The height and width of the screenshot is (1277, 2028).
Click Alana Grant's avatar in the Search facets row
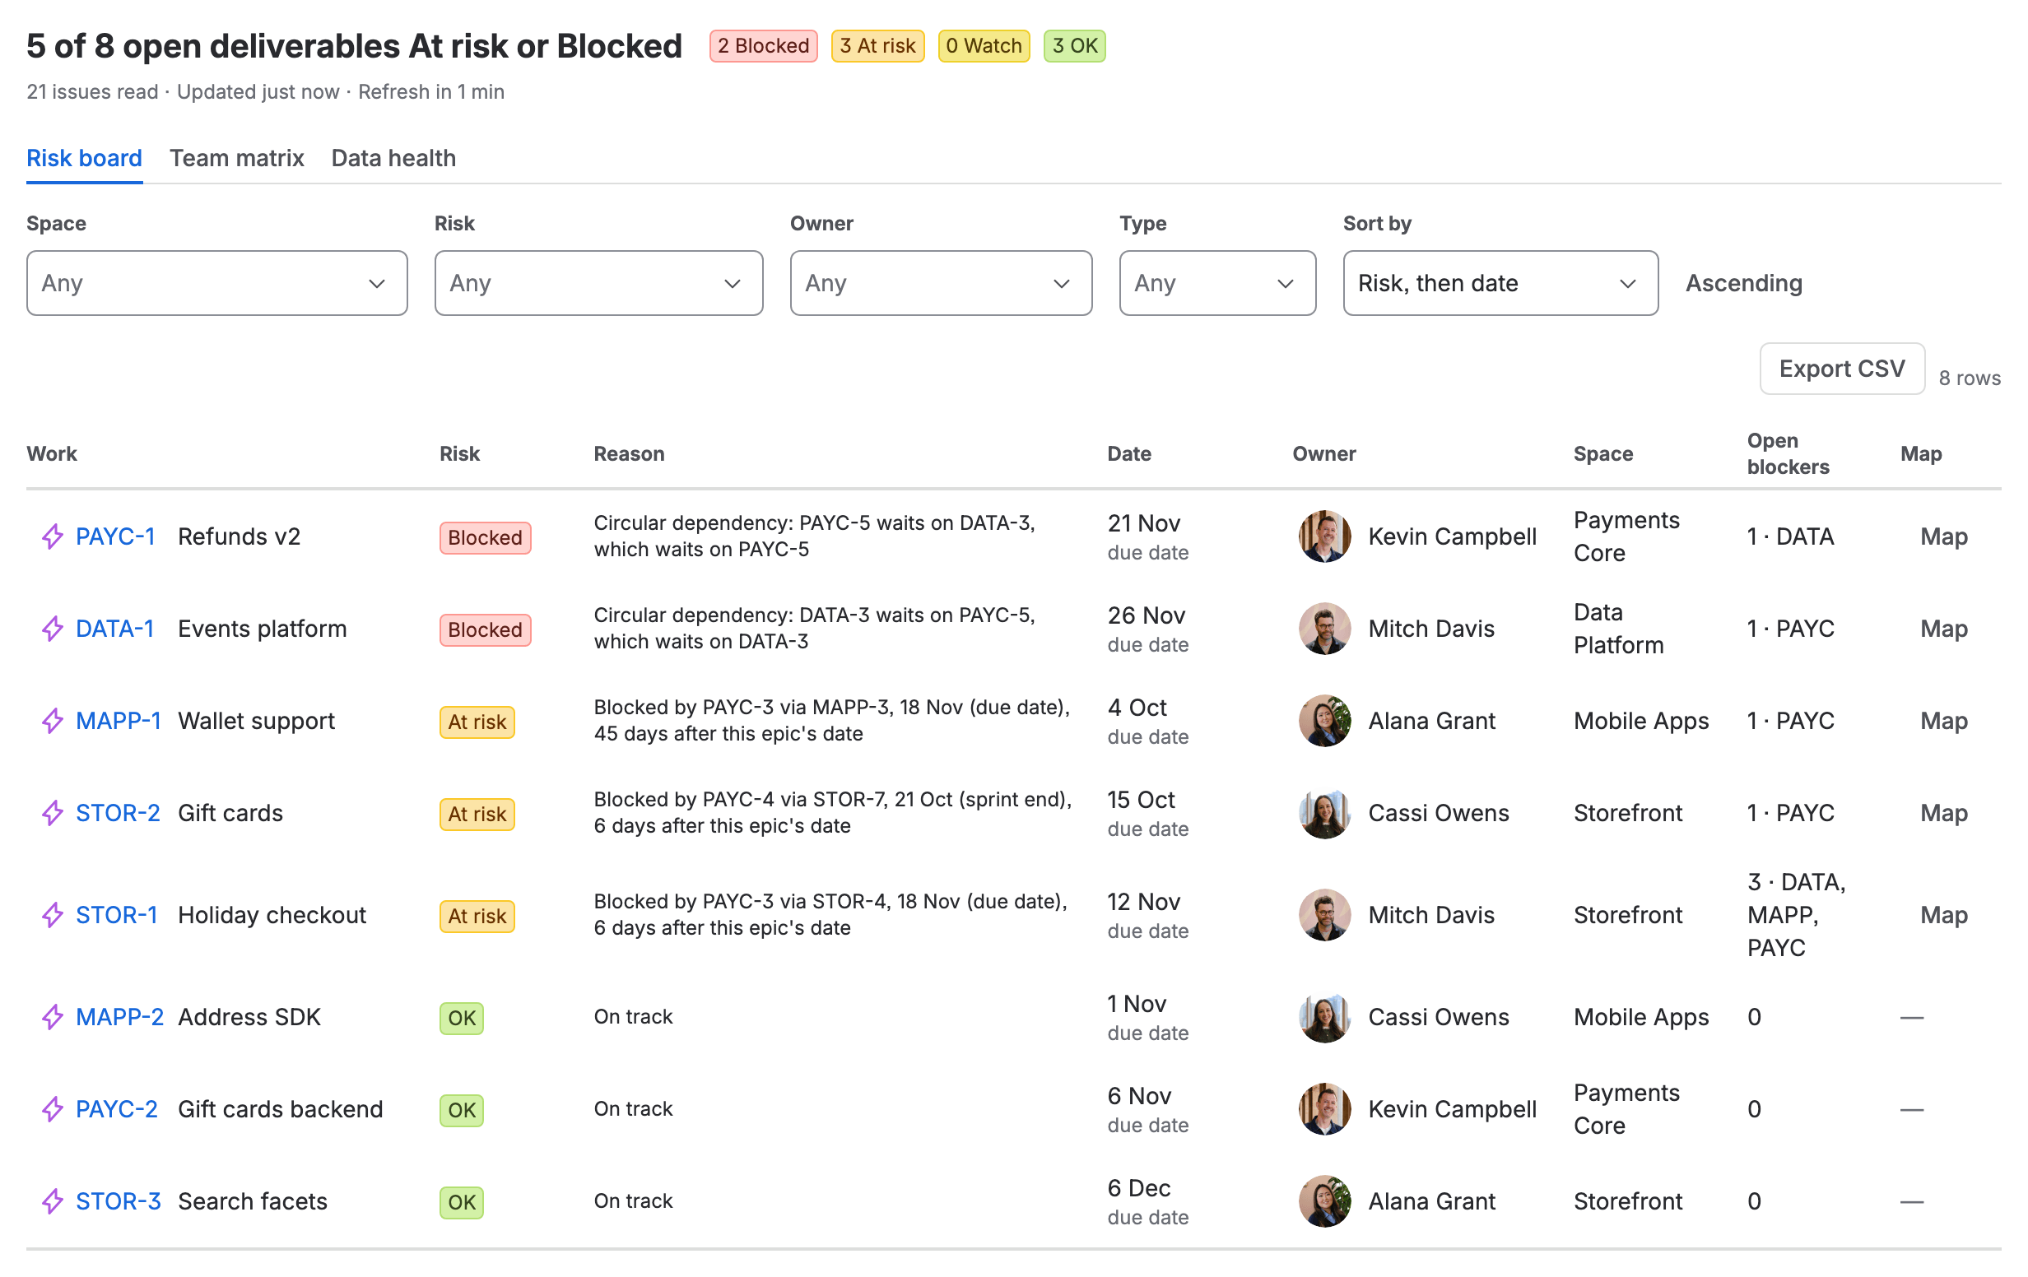1325,1201
